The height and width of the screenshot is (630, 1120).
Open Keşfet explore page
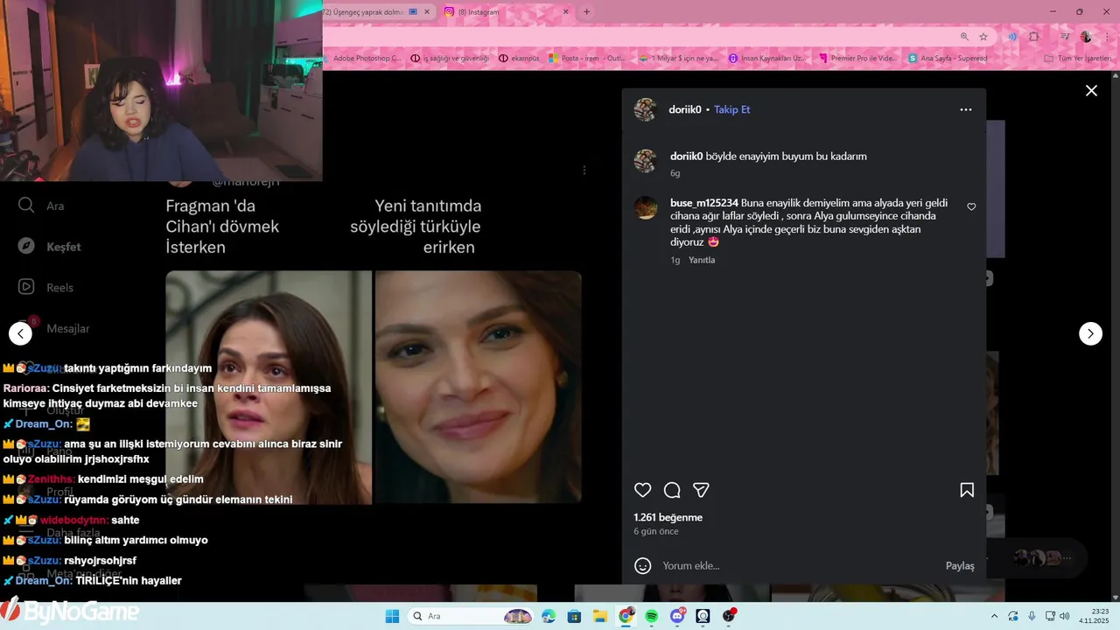[49, 247]
